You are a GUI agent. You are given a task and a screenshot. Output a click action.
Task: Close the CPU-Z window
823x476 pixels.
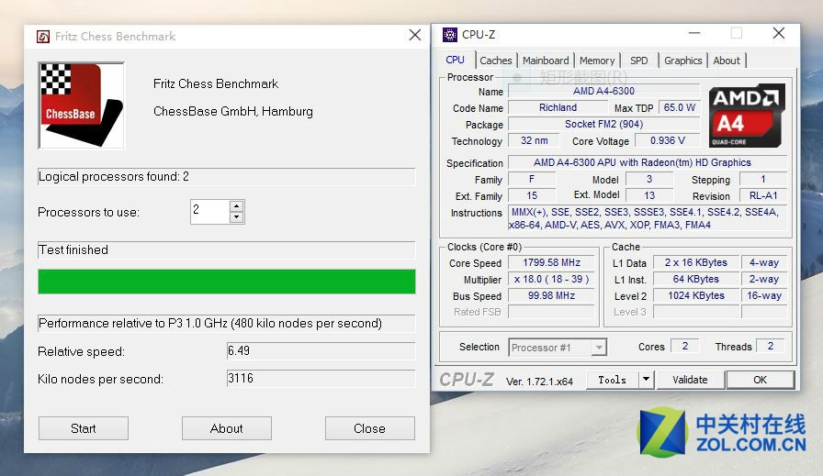tap(778, 34)
